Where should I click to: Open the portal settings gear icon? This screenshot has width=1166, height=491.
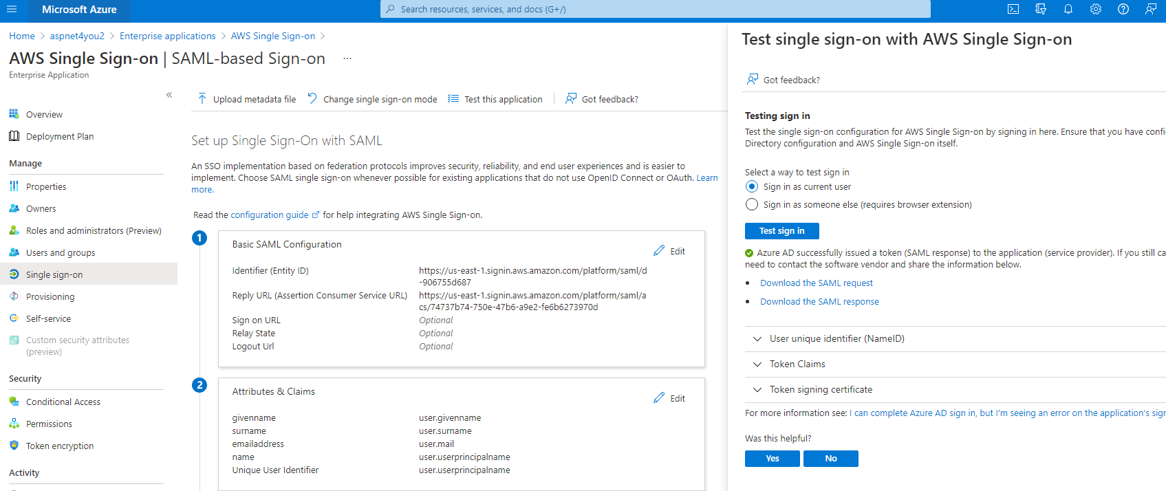(1096, 10)
